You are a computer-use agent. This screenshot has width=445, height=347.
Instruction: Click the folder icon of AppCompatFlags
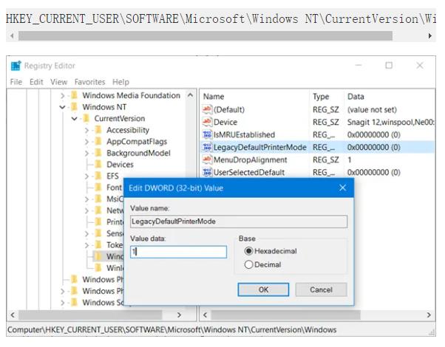98,142
